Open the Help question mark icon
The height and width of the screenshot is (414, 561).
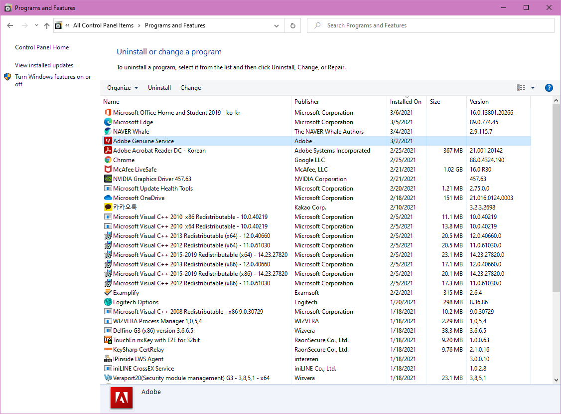tap(549, 88)
